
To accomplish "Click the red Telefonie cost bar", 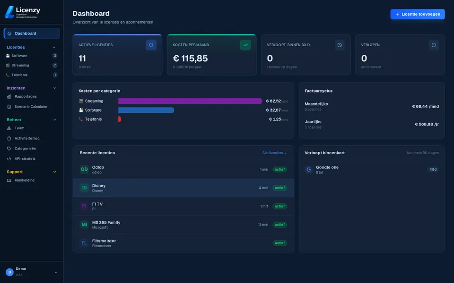I will point(120,119).
